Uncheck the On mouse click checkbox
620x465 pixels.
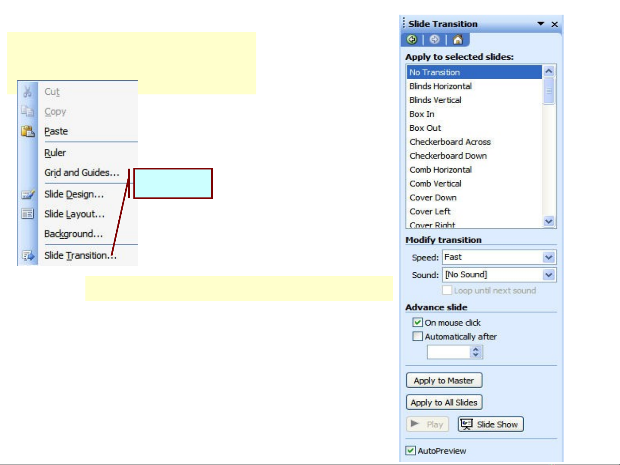point(417,323)
